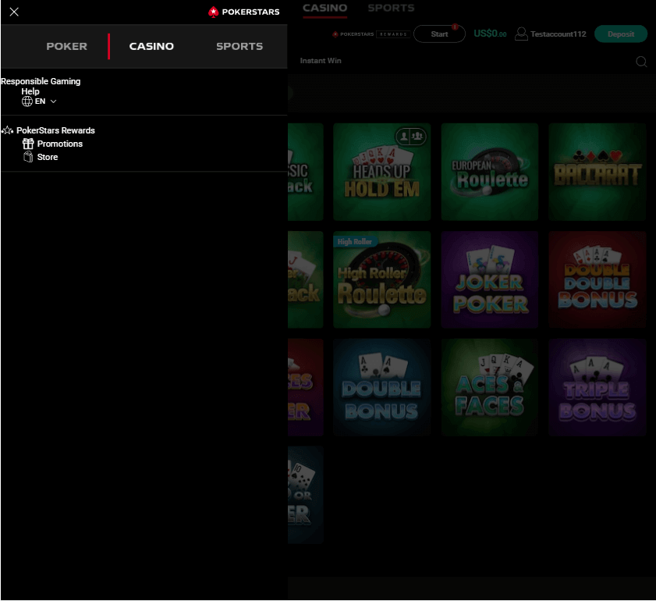Viewport: 656px width, 601px height.
Task: Click the Promotions gift icon
Action: click(28, 144)
